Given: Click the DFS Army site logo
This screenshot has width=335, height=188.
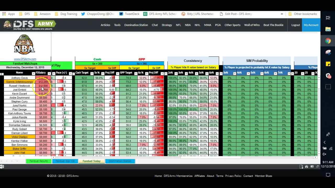Looking at the screenshot, I should pos(29,25).
